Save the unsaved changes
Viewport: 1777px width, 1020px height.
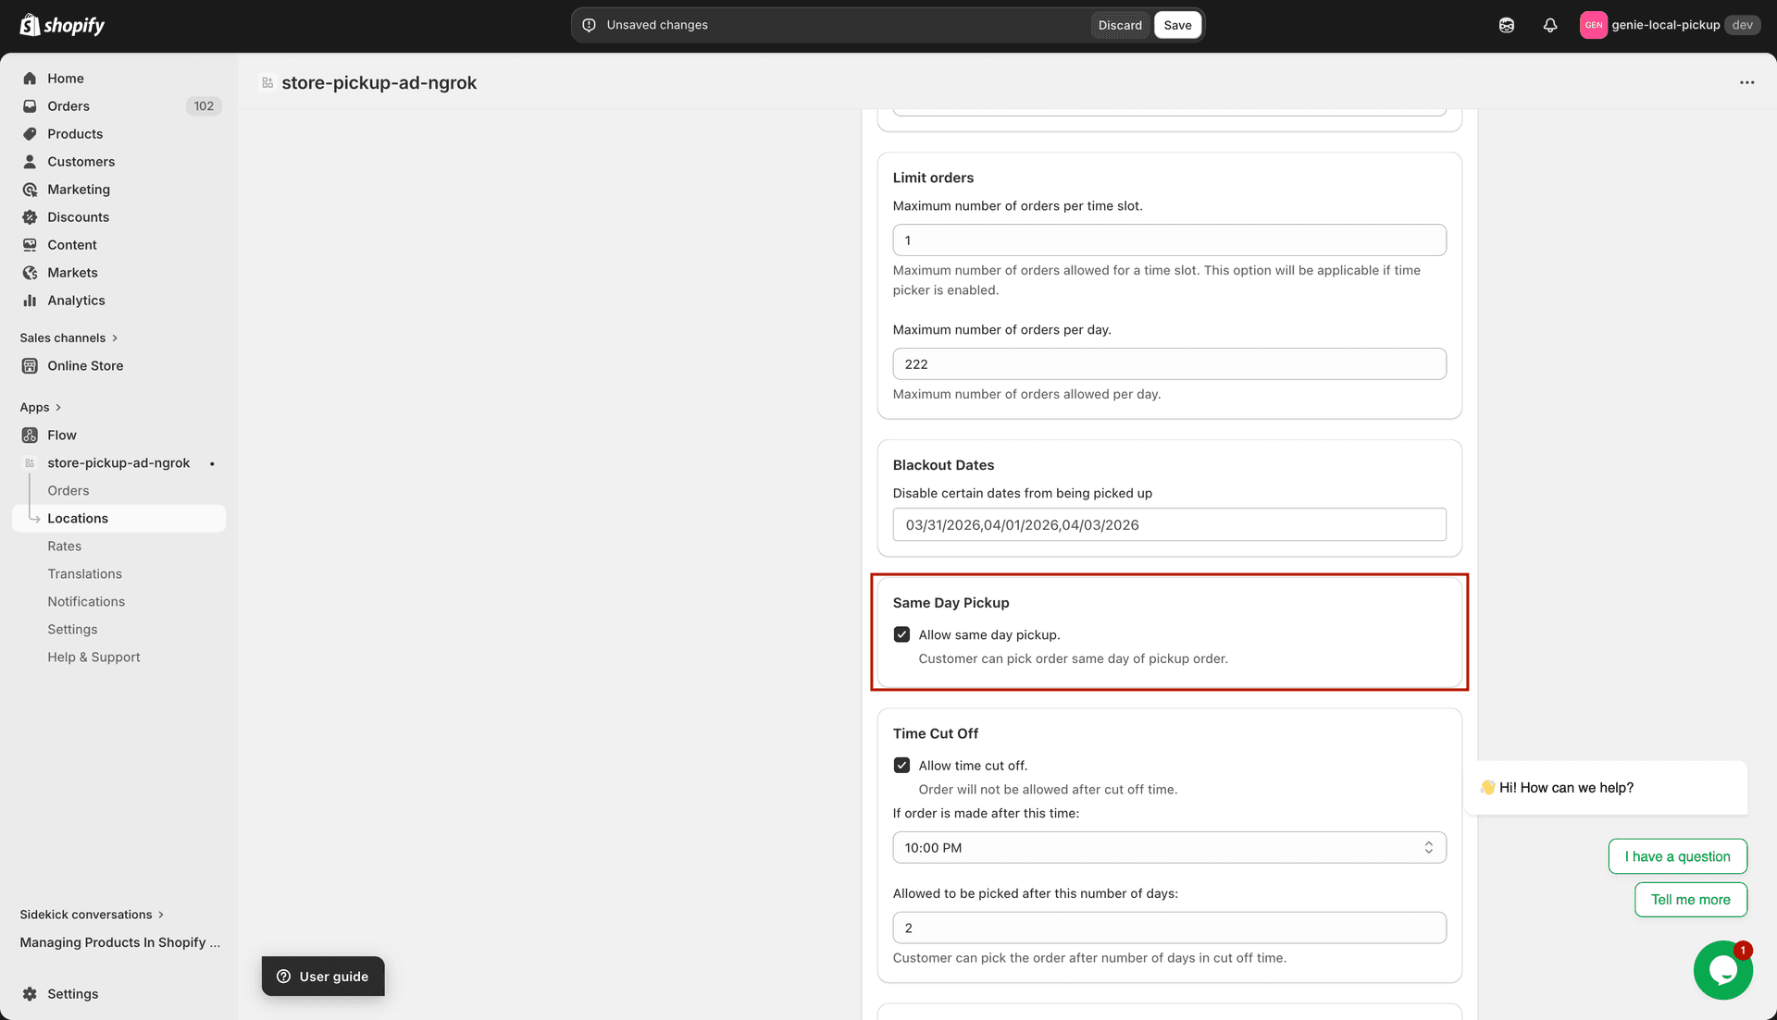(1177, 25)
